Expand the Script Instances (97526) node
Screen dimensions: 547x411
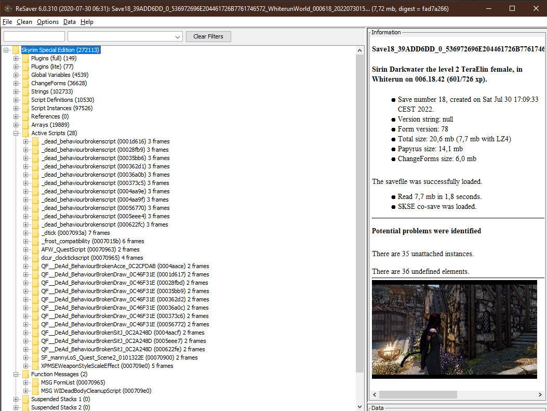pos(16,108)
